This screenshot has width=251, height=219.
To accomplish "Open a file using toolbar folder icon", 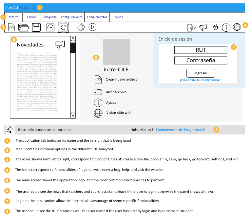I will (24, 27).
